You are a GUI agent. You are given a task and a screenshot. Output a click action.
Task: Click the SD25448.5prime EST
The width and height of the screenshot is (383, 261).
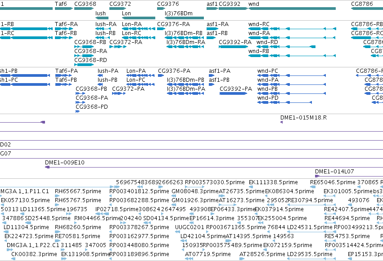[x=28, y=223]
